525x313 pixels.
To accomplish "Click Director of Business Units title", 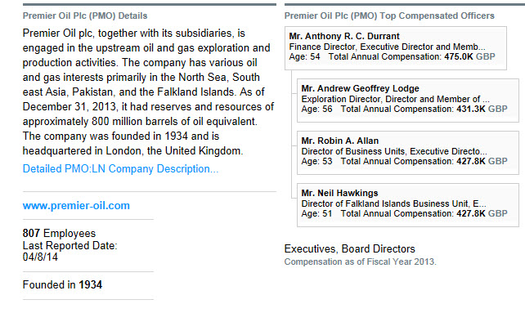I will coord(394,151).
